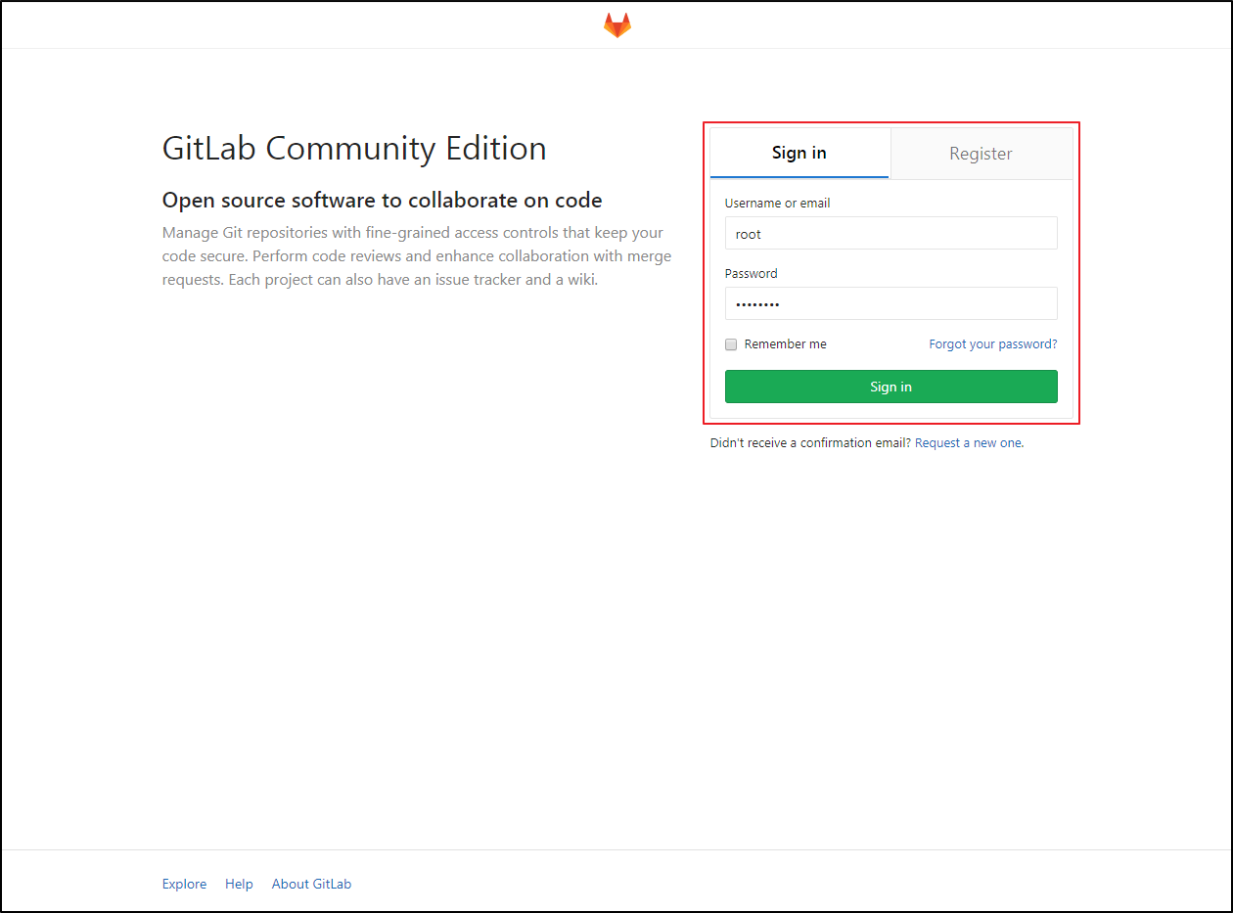Switch to the Sign in tab

(799, 153)
